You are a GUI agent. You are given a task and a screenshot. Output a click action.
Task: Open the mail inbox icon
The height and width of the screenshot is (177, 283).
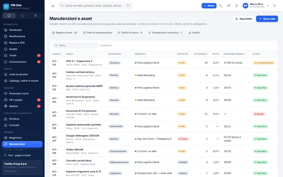point(229,6)
